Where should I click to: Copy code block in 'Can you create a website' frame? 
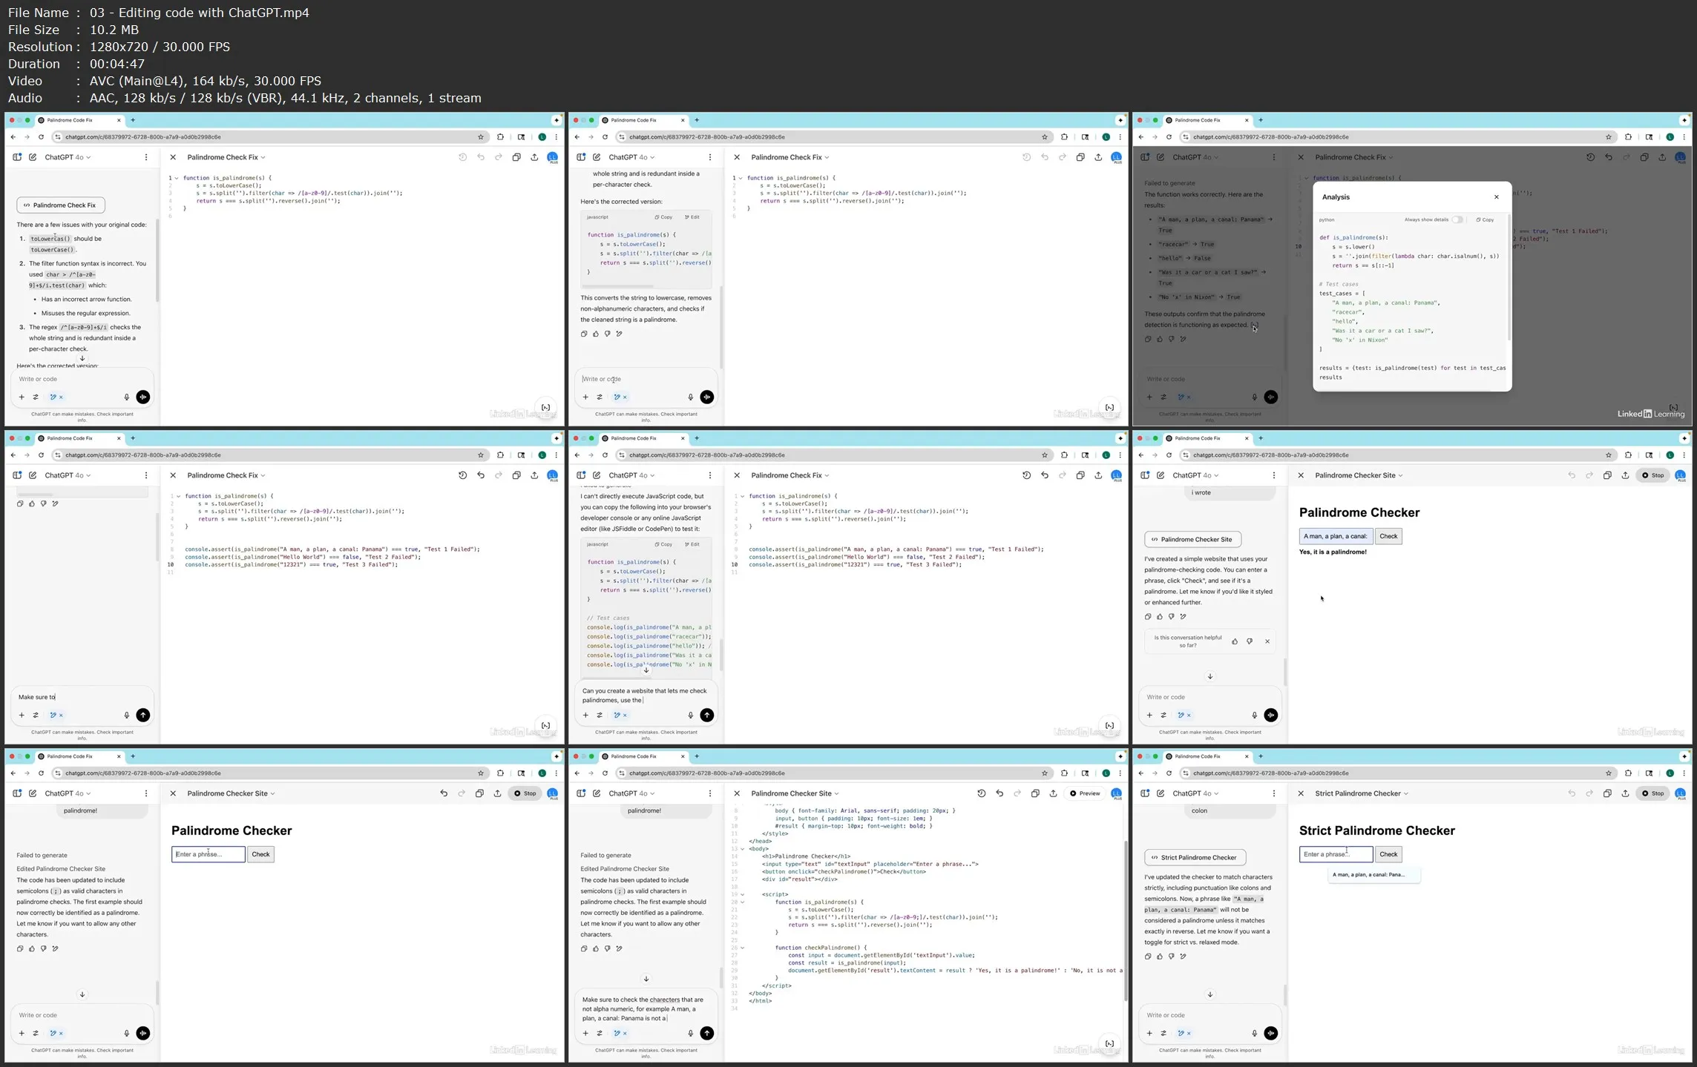click(x=663, y=544)
